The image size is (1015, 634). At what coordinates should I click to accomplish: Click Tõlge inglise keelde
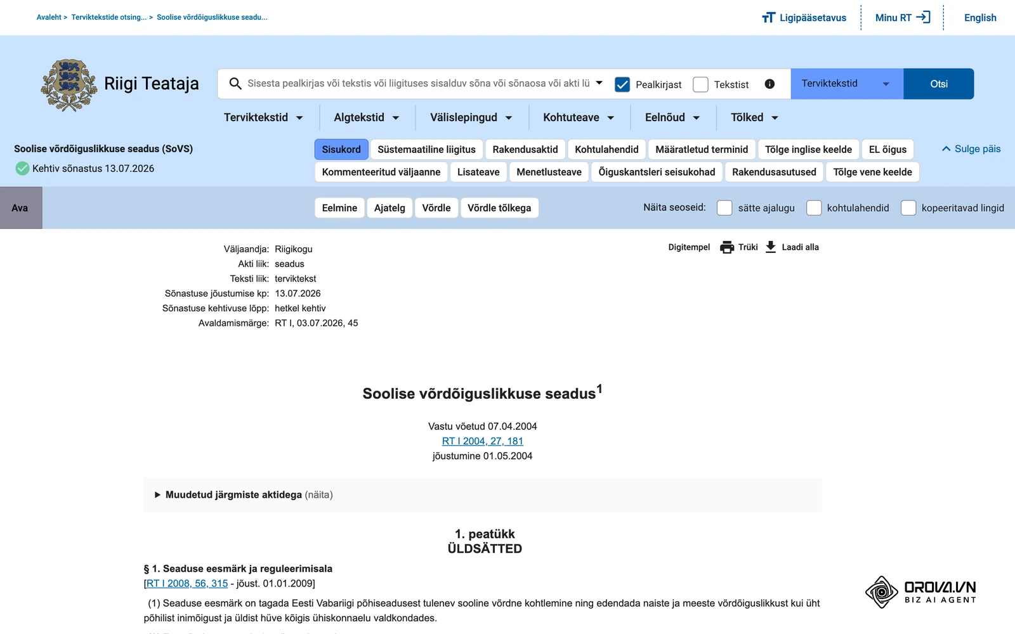pyautogui.click(x=808, y=150)
